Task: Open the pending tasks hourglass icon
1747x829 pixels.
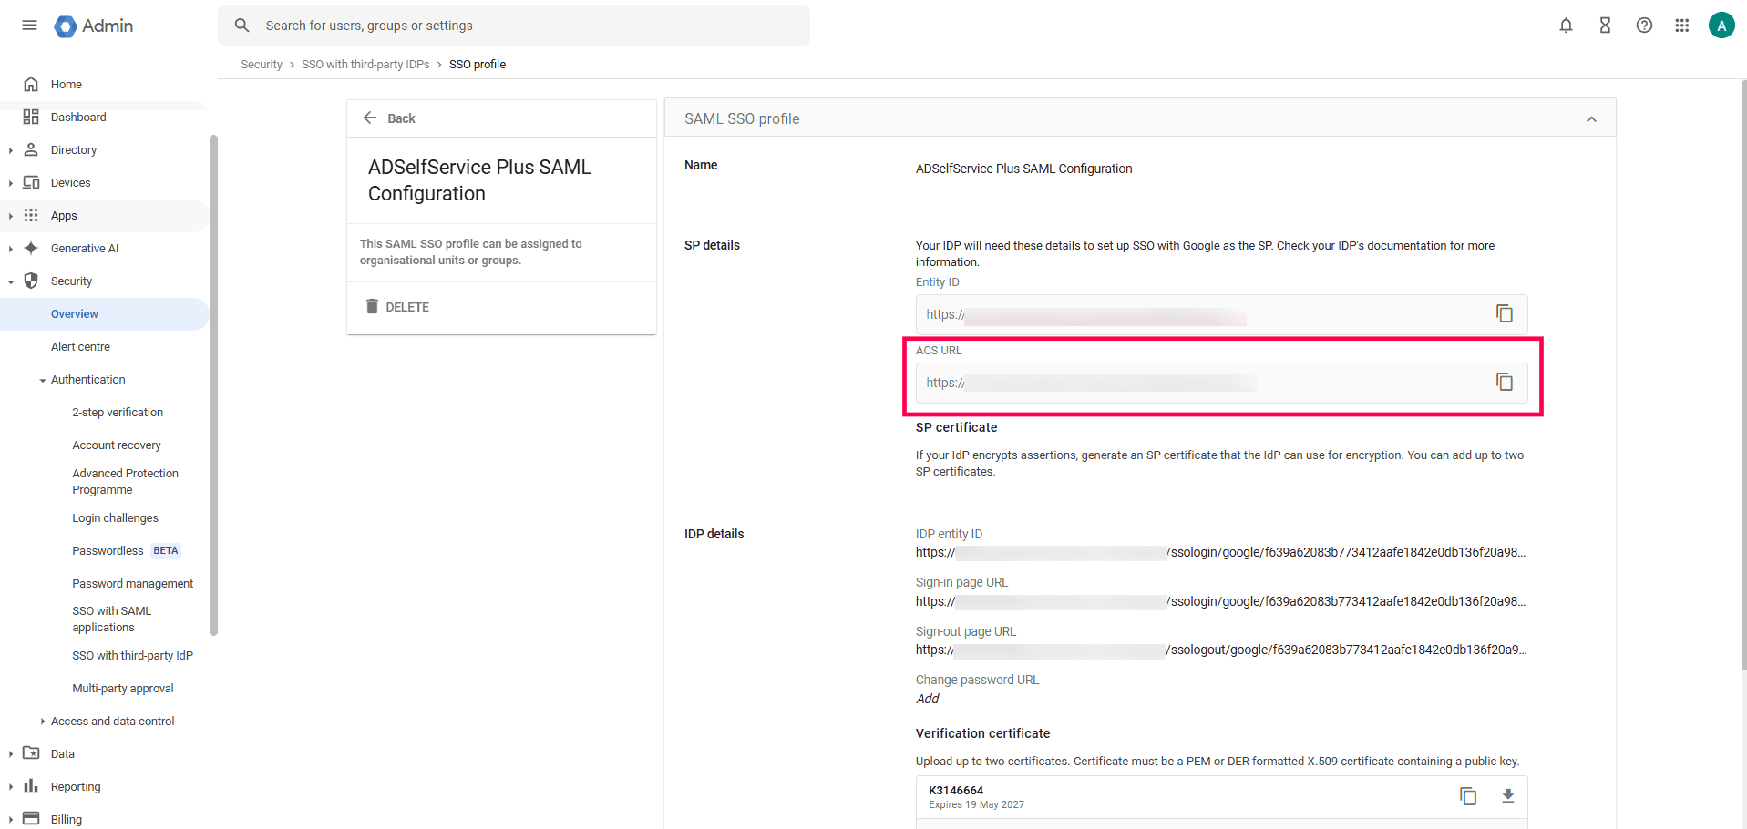Action: click(x=1605, y=25)
